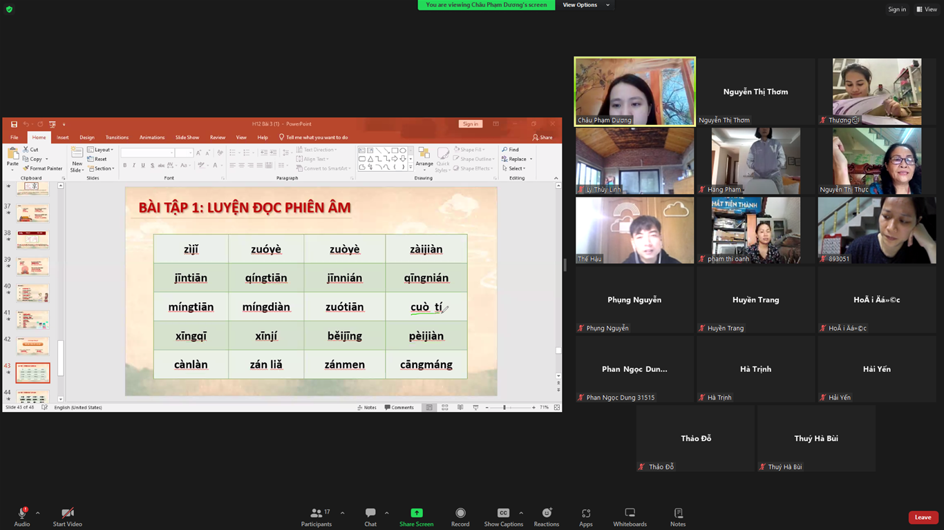The width and height of the screenshot is (944, 530).
Task: Open font name combo box
Action: (147, 153)
